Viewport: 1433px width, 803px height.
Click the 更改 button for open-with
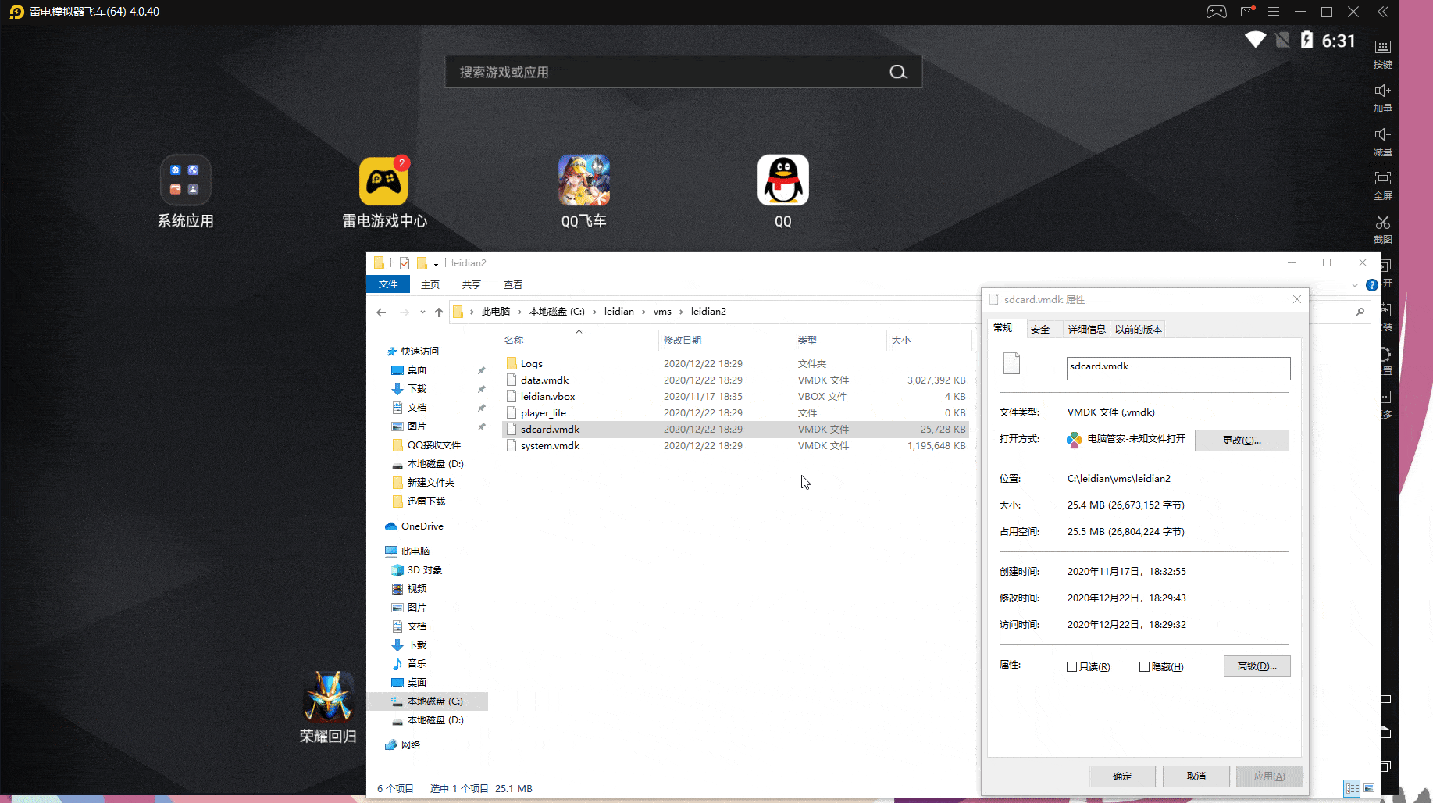(x=1241, y=441)
